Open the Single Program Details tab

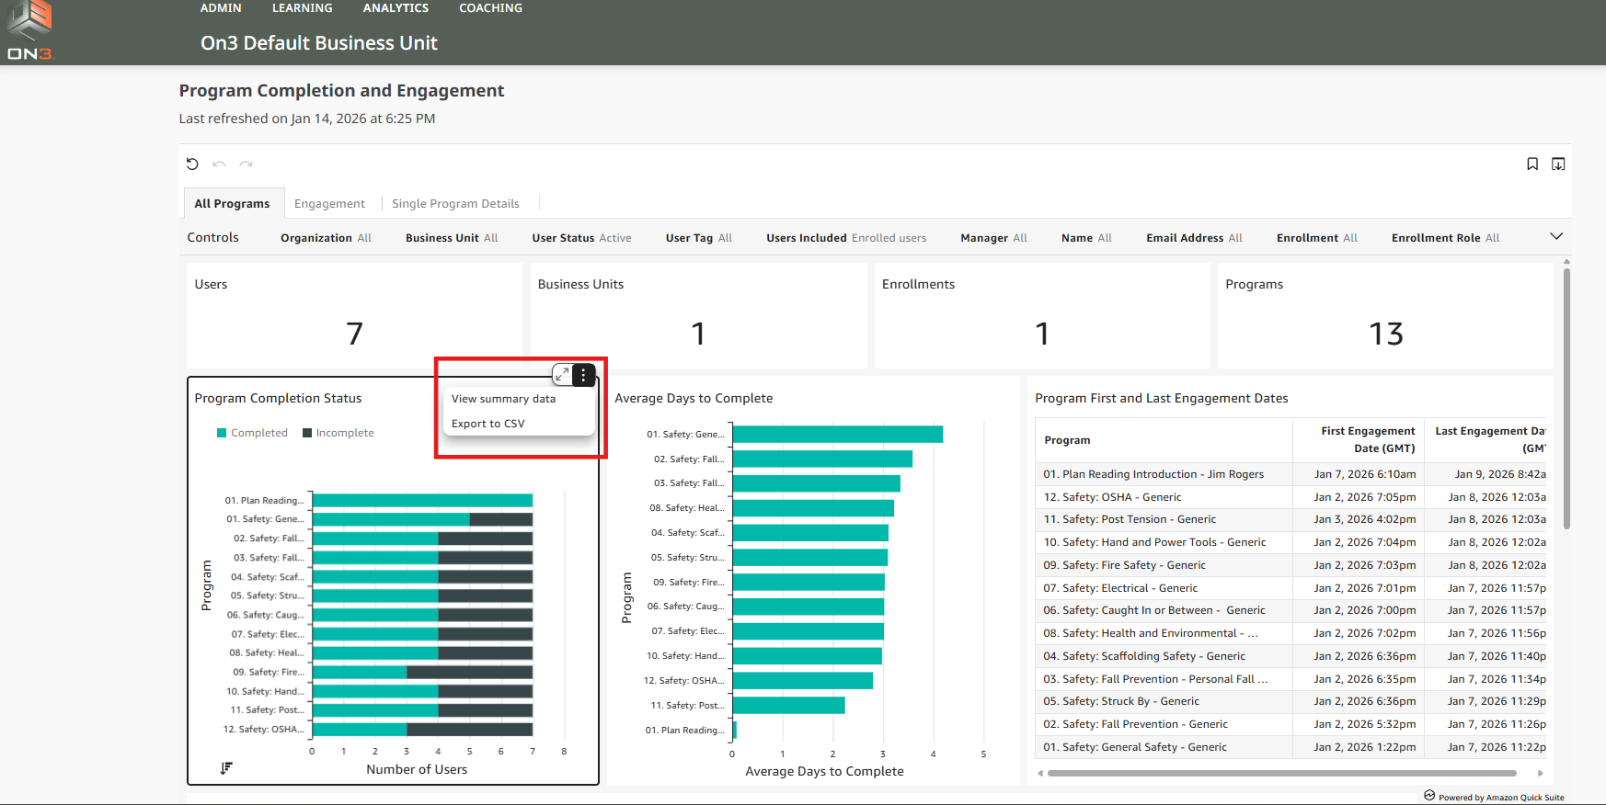pyautogui.click(x=455, y=204)
